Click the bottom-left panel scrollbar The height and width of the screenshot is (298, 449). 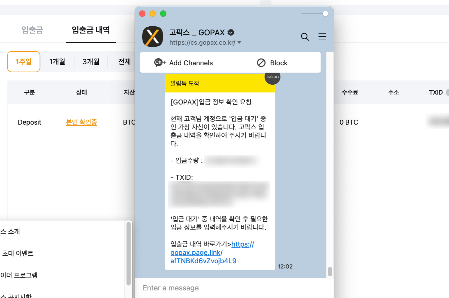(x=128, y=253)
